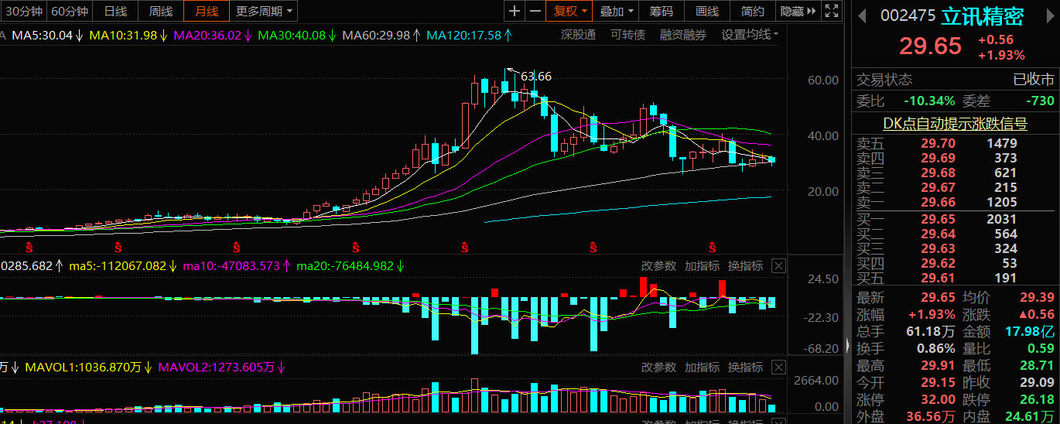The image size is (1060, 424).
Task: Click the 均价 29.39 value
Action: pyautogui.click(x=1038, y=297)
